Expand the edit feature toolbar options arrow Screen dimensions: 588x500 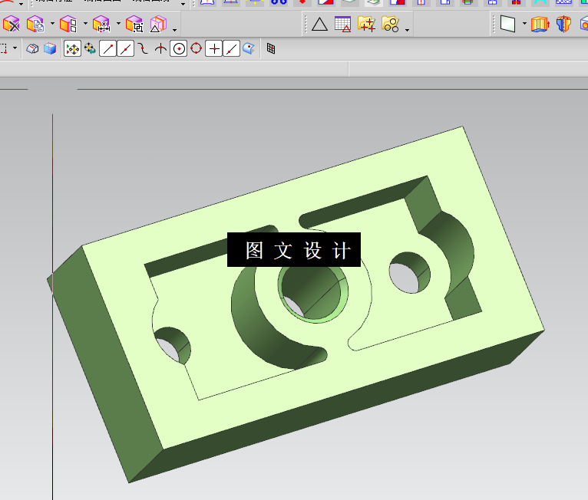175,30
